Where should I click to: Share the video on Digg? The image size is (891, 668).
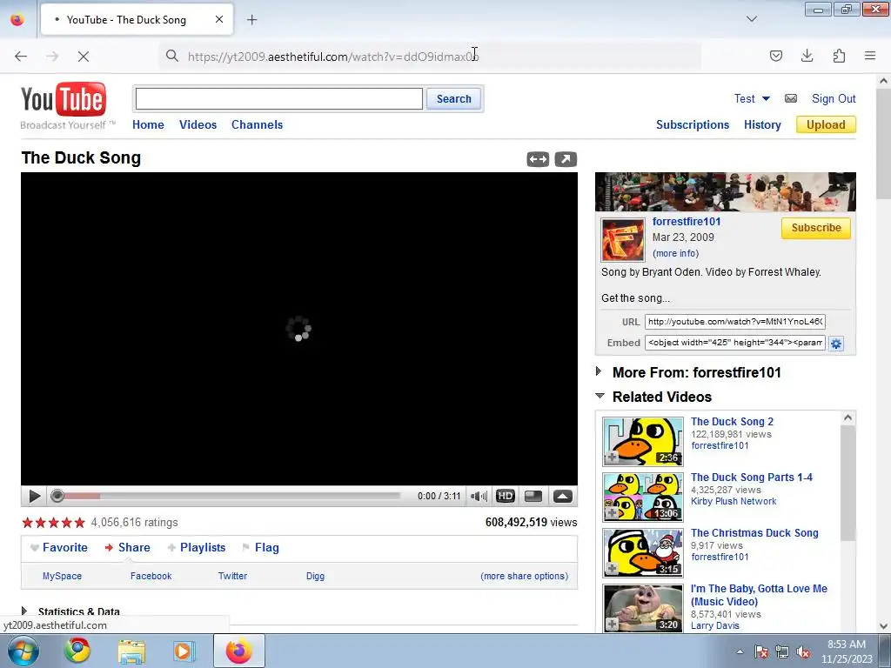tap(315, 576)
